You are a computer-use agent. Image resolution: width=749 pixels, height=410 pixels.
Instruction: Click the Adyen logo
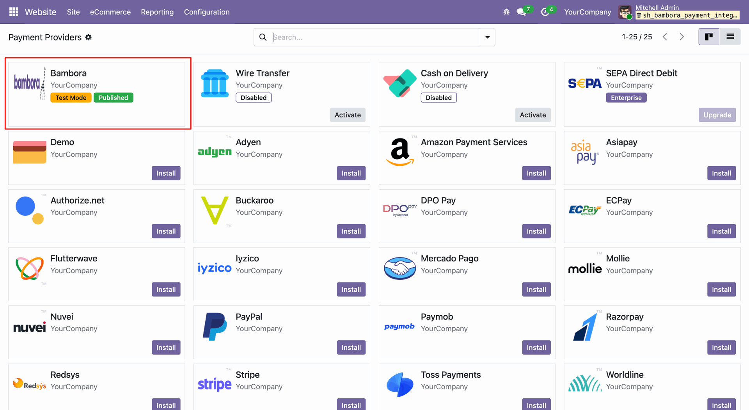pos(215,152)
